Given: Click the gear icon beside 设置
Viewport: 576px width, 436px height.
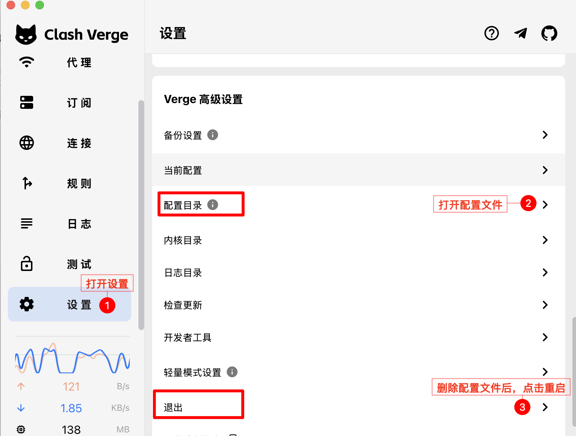Looking at the screenshot, I should pyautogui.click(x=27, y=304).
